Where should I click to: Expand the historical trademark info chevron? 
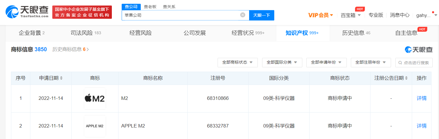[88, 49]
